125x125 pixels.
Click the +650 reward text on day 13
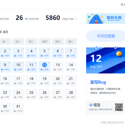point(59,70)
